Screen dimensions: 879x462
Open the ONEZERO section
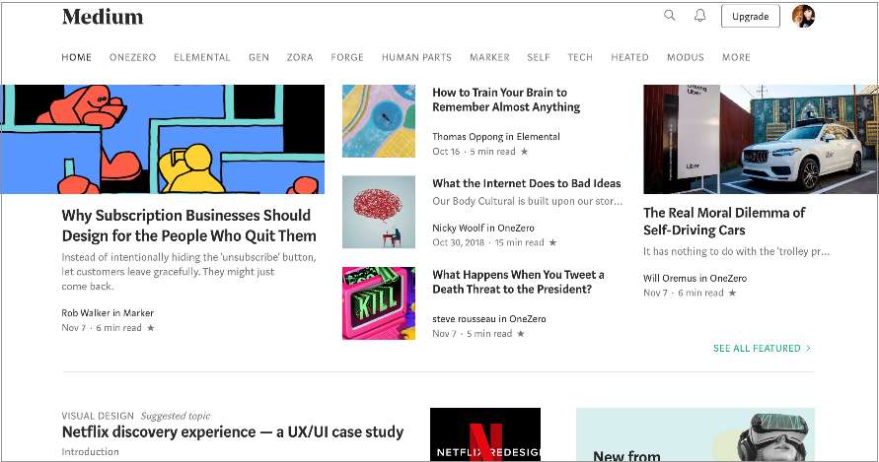(132, 57)
